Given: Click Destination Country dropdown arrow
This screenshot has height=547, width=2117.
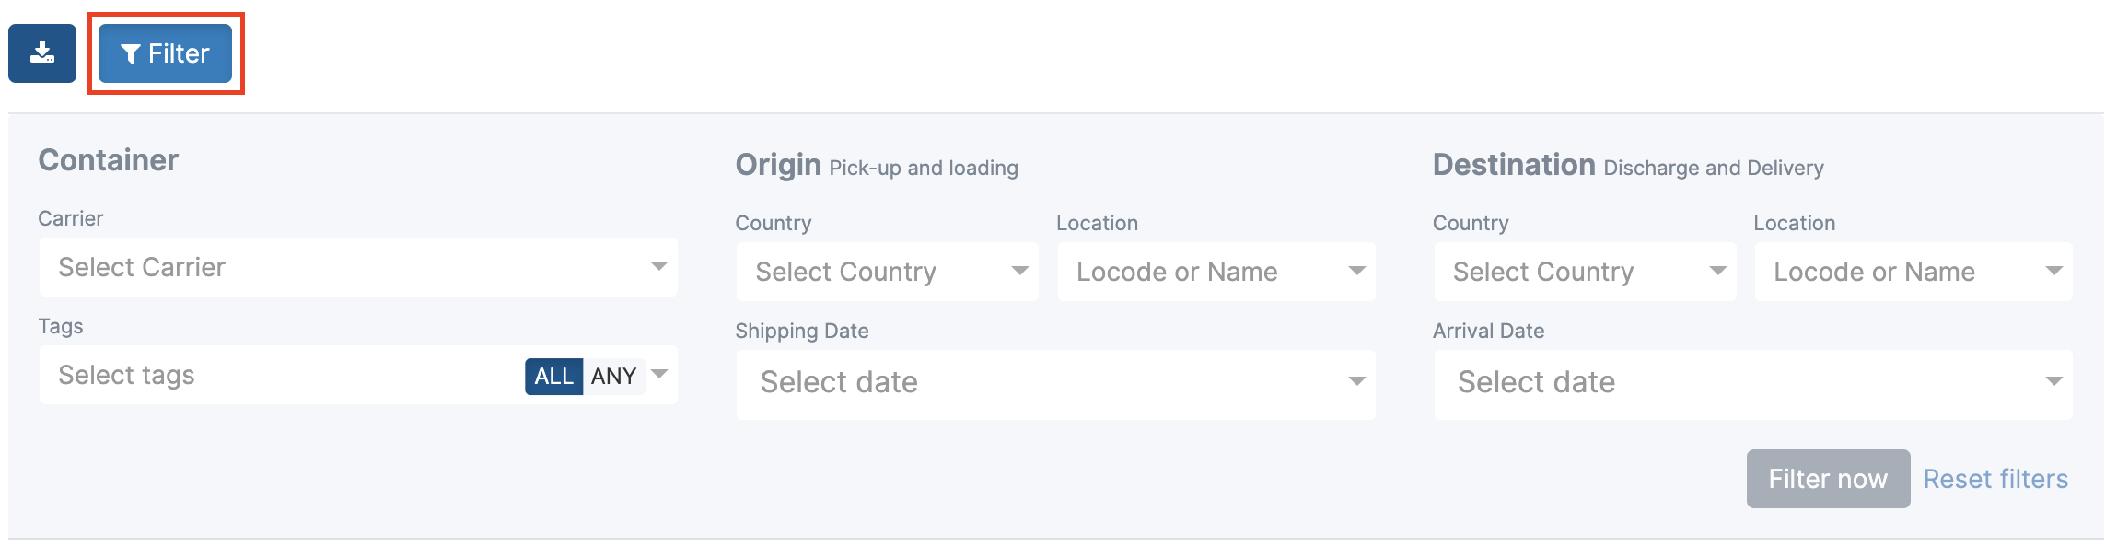Looking at the screenshot, I should [1717, 271].
